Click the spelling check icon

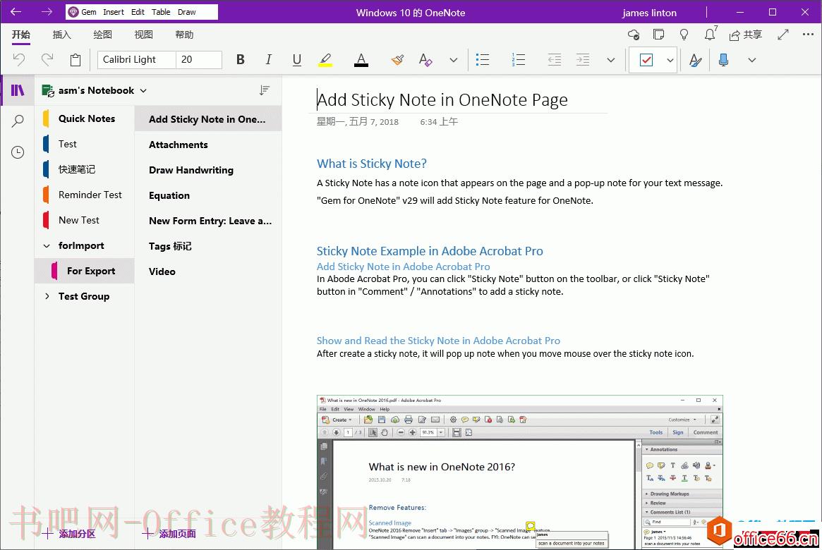pyautogui.click(x=695, y=60)
